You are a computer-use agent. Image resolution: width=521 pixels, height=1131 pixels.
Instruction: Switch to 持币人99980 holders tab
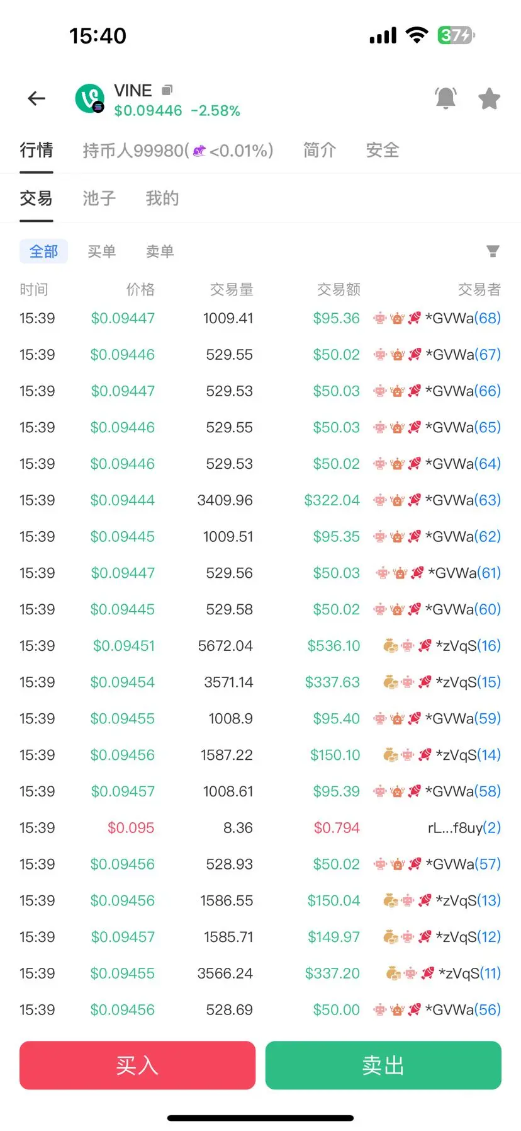point(178,151)
